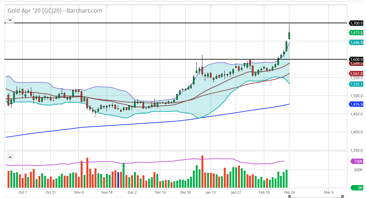Select the Feb 24 date label
The image size is (366, 198).
coord(289,192)
